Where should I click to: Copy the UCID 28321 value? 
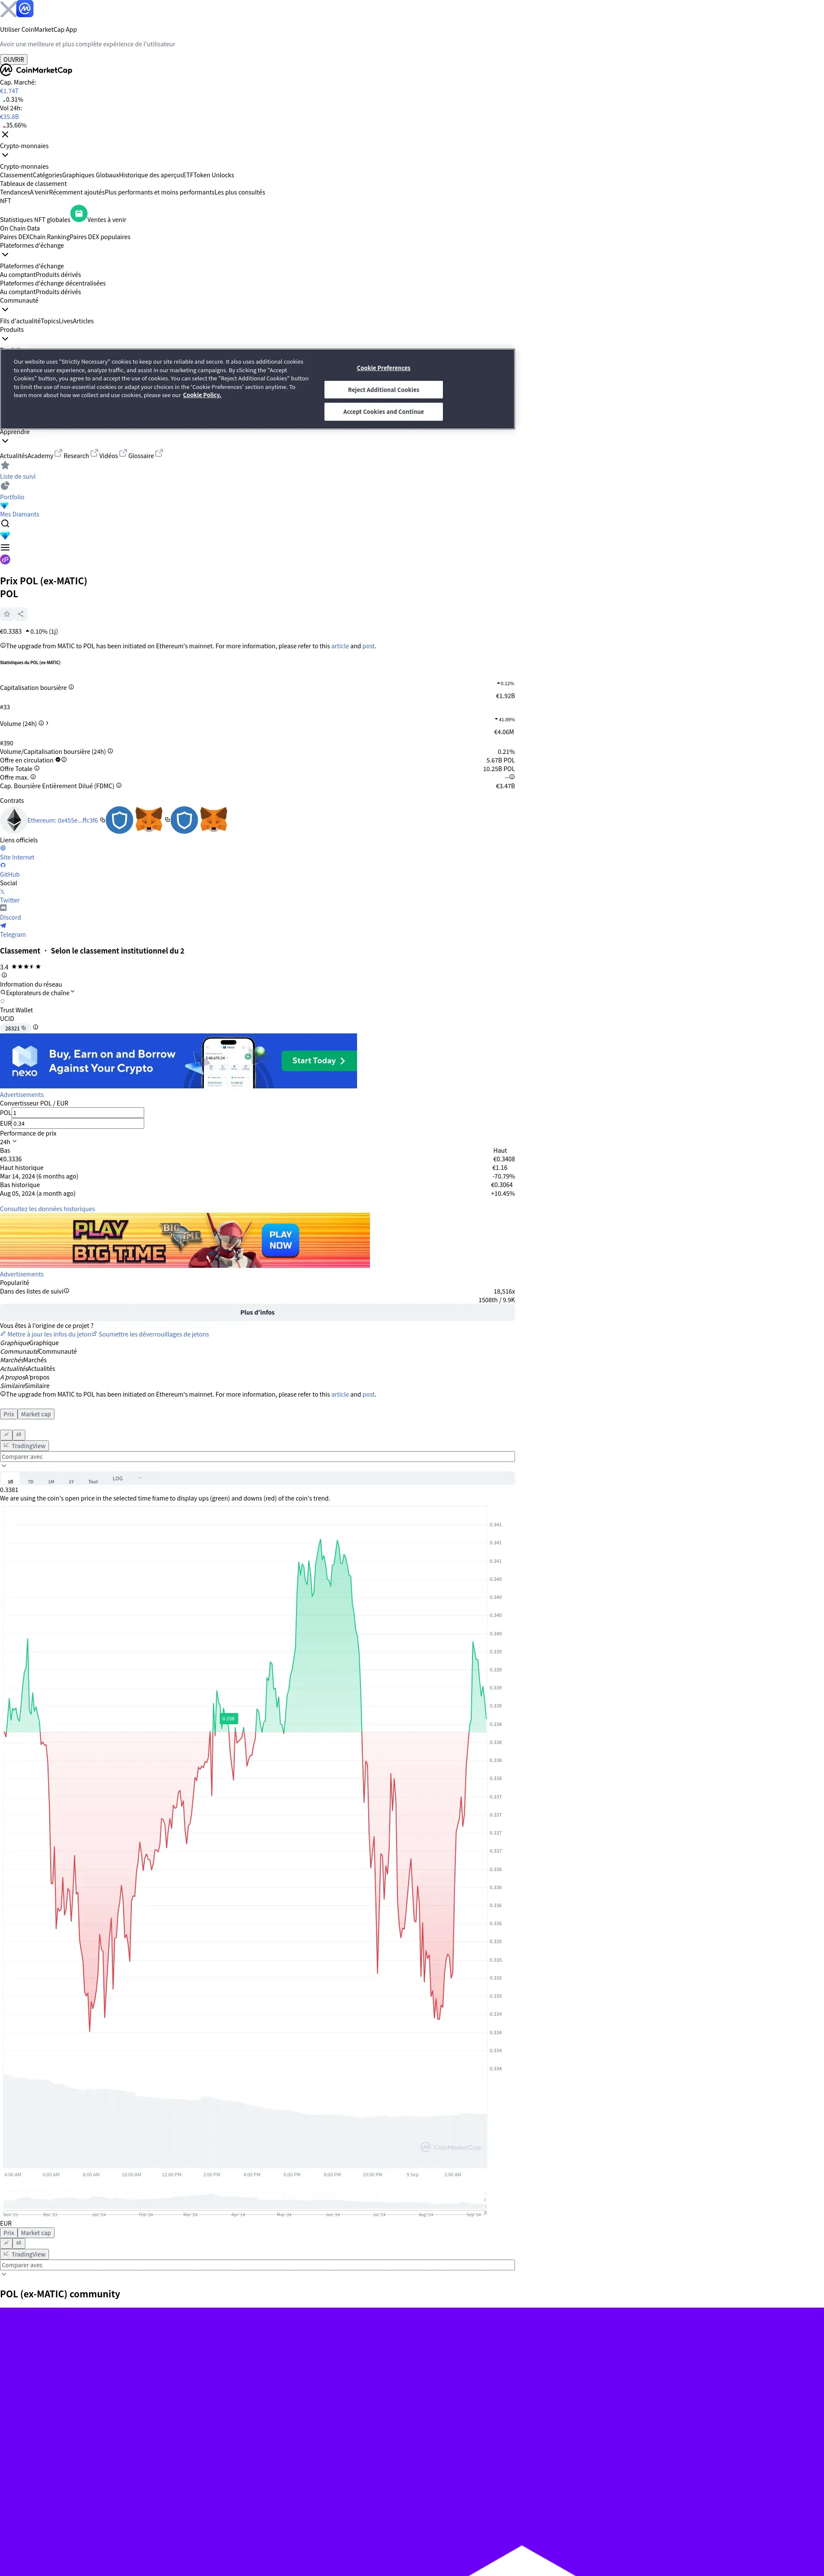coord(24,1028)
